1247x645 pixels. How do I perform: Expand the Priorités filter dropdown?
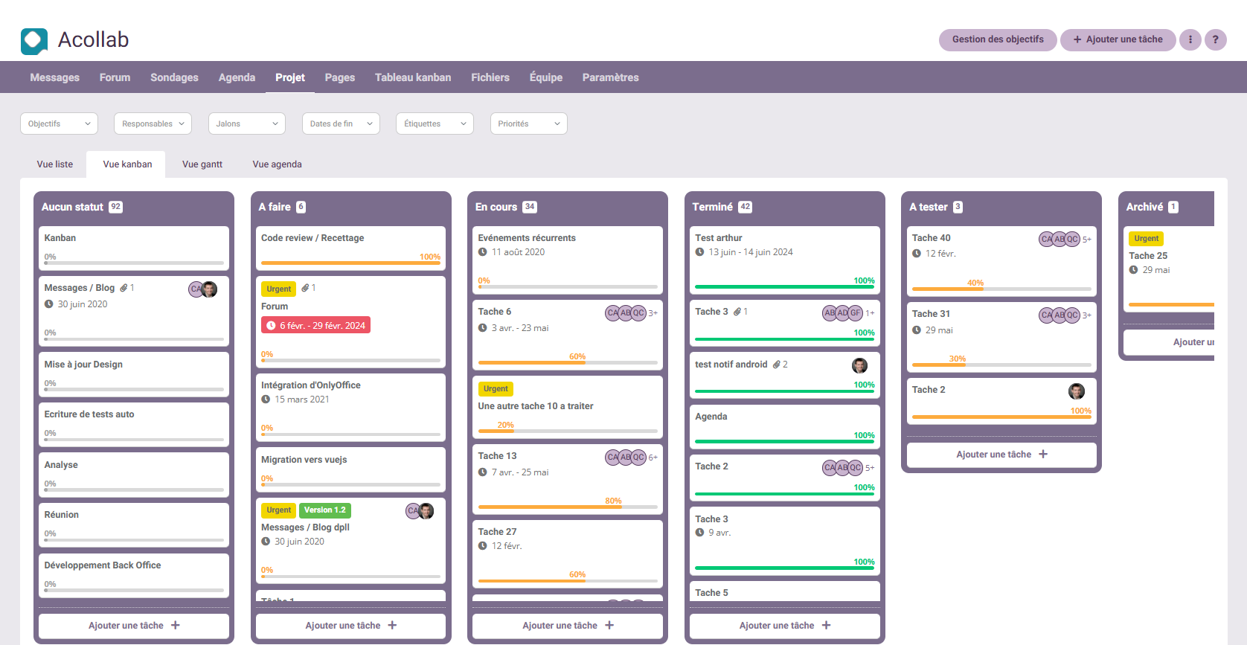[x=528, y=123]
